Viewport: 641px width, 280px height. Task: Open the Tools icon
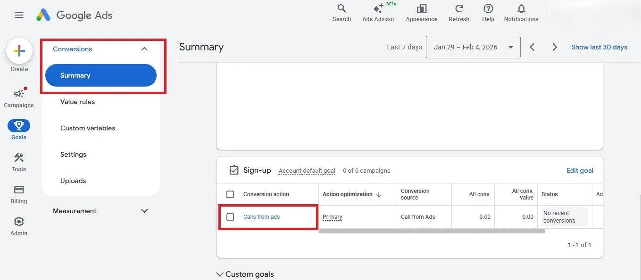click(x=18, y=158)
